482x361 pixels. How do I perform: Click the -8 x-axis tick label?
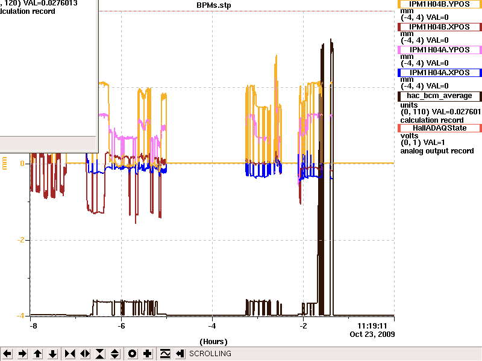pyautogui.click(x=33, y=326)
